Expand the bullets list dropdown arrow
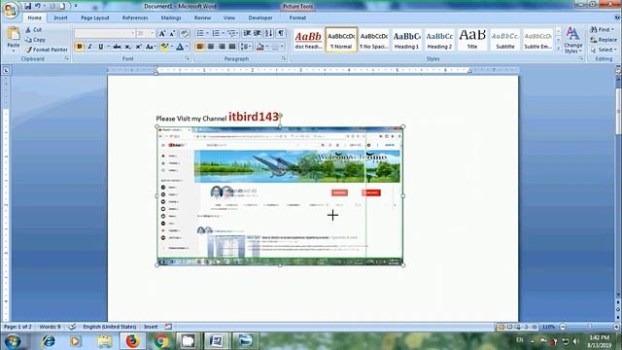The width and height of the screenshot is (622, 350). pos(207,33)
